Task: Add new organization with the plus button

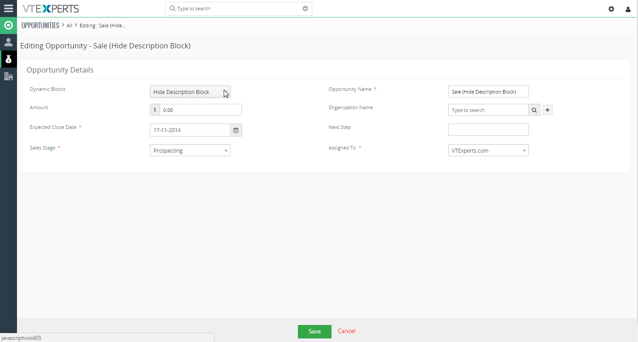Action: coord(547,110)
